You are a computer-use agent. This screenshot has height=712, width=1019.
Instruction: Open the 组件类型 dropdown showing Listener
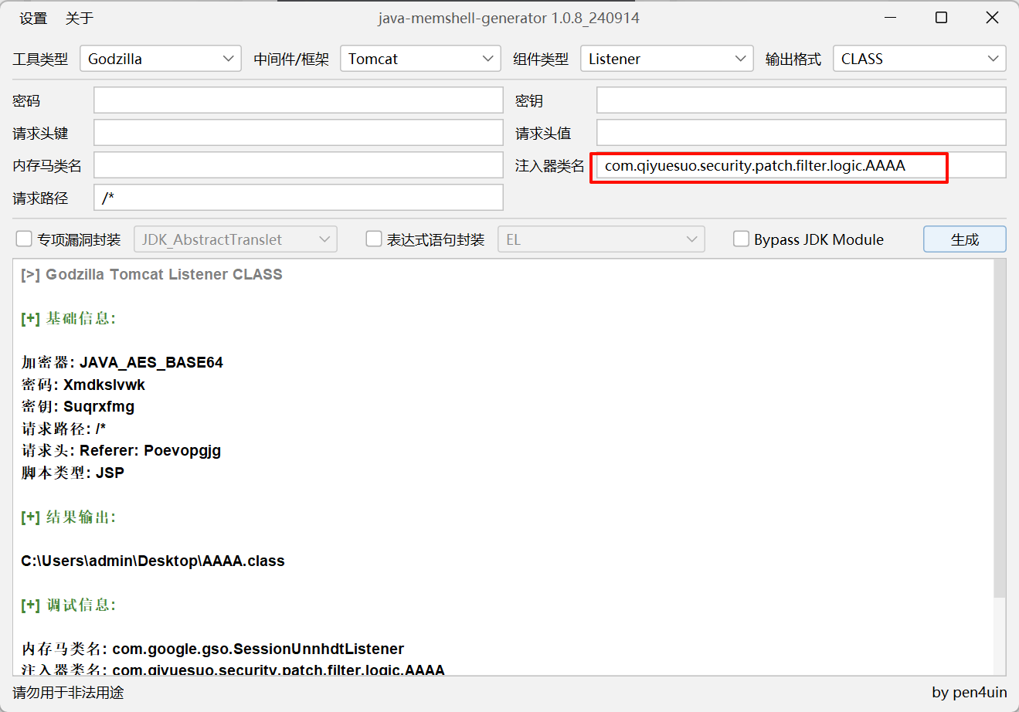pos(665,58)
